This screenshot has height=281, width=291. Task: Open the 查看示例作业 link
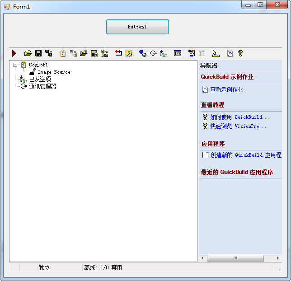point(226,89)
